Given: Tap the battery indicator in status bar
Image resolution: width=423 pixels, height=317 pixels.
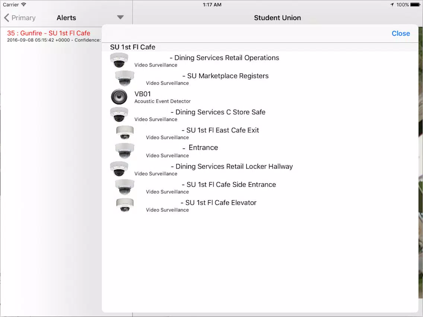Looking at the screenshot, I should pyautogui.click(x=415, y=4).
